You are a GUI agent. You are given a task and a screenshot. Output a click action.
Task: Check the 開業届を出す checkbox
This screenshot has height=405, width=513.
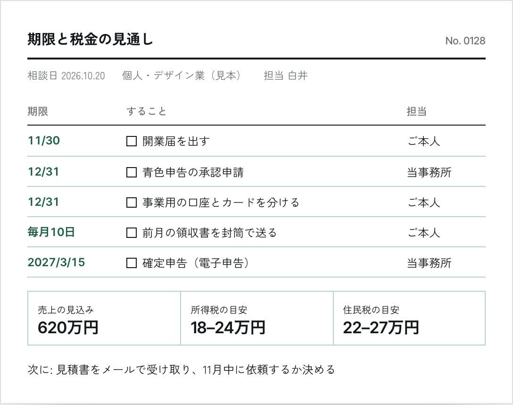pyautogui.click(x=132, y=142)
